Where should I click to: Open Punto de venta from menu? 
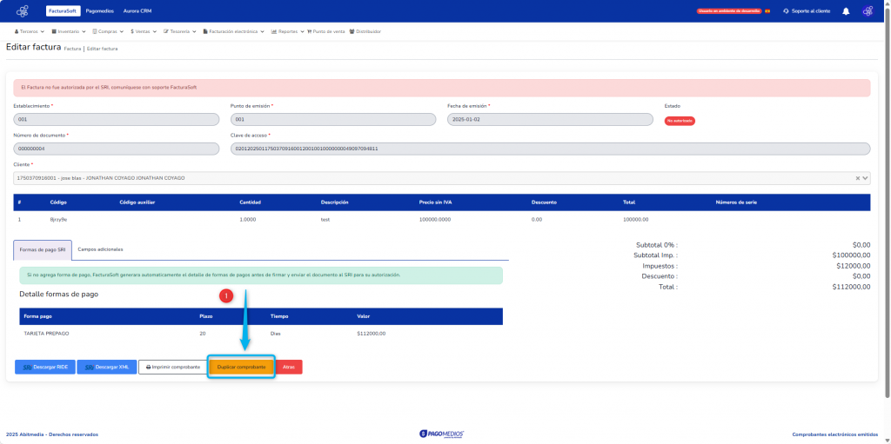click(x=325, y=31)
